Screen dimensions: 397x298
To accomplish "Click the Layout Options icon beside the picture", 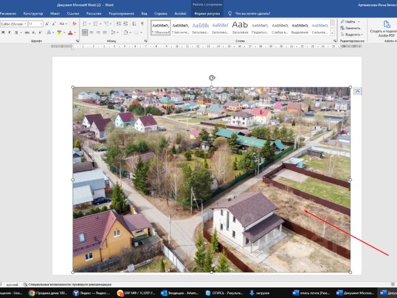I will (357, 91).
